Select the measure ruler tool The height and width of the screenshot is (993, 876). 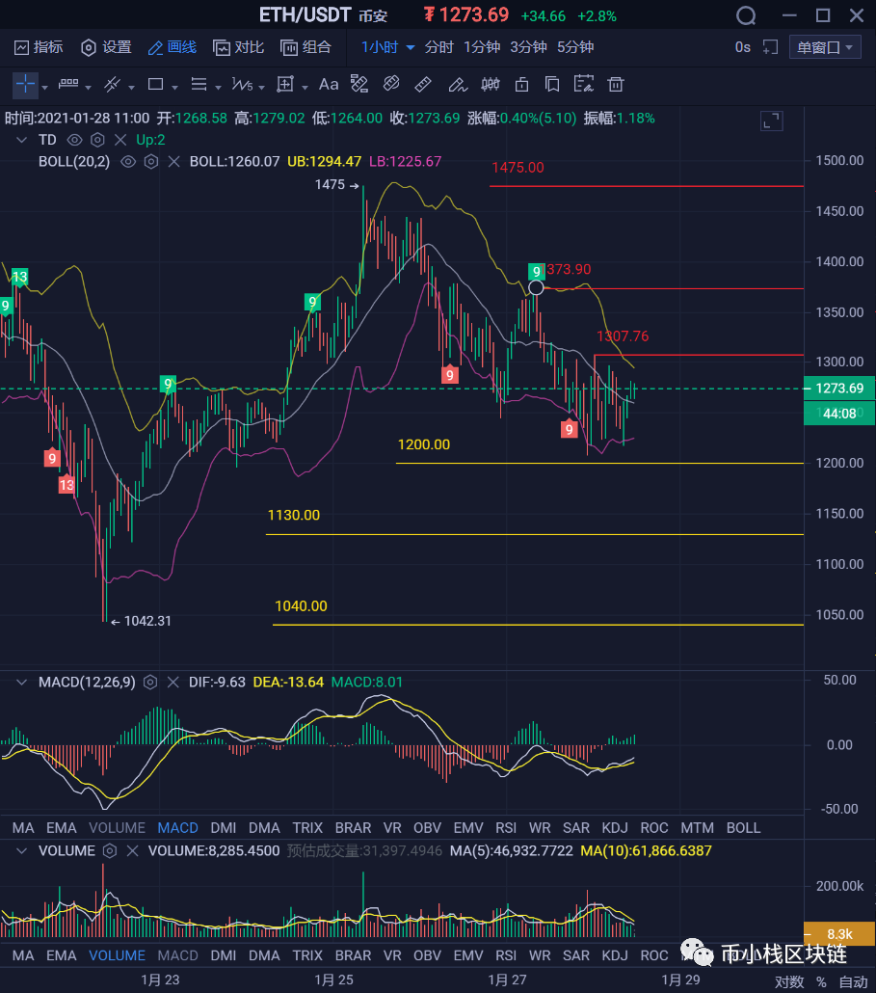click(422, 84)
